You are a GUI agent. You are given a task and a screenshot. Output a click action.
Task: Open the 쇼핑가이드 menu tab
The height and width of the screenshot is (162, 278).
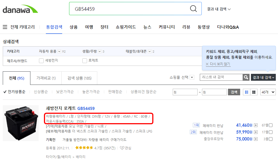pos(126,27)
